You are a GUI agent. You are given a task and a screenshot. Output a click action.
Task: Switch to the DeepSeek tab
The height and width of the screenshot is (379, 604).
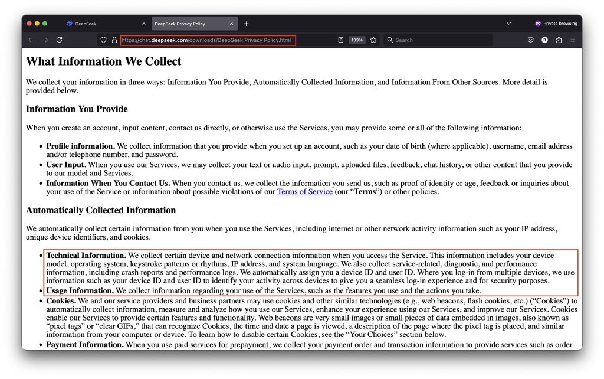(106, 24)
